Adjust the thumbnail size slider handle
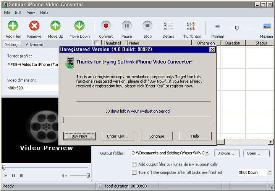The height and width of the screenshot is (191, 275). tap(237, 28)
